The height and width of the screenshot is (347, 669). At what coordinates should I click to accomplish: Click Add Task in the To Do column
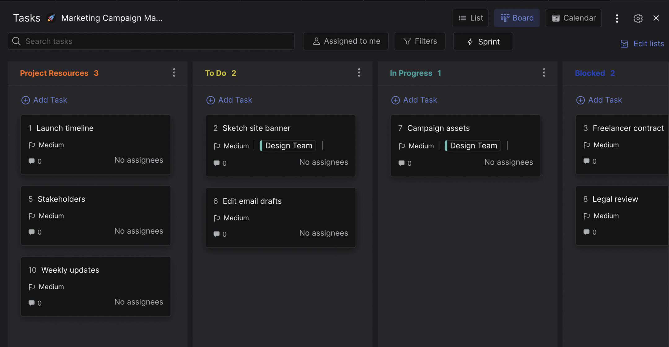coord(229,100)
